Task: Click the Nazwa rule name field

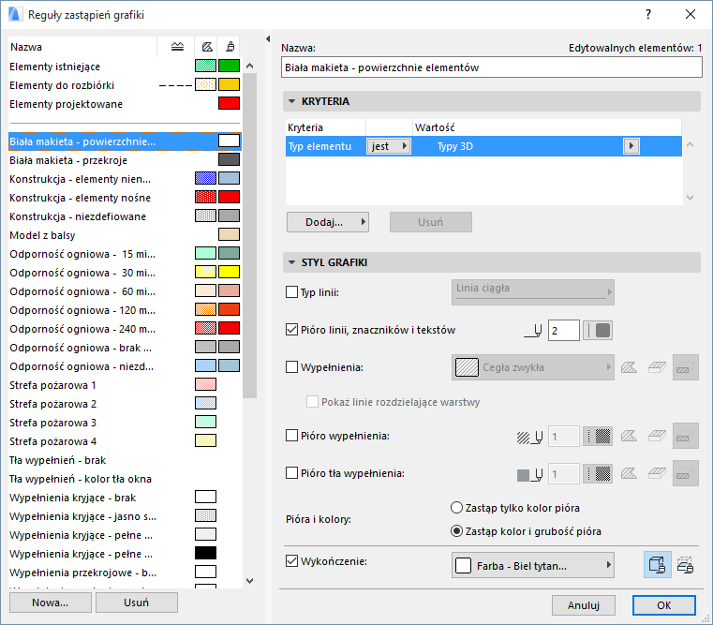Action: click(492, 67)
